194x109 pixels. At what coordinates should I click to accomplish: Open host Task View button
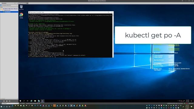(x=9, y=107)
